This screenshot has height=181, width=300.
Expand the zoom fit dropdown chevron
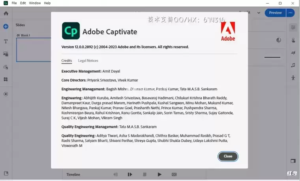pyautogui.click(x=259, y=13)
